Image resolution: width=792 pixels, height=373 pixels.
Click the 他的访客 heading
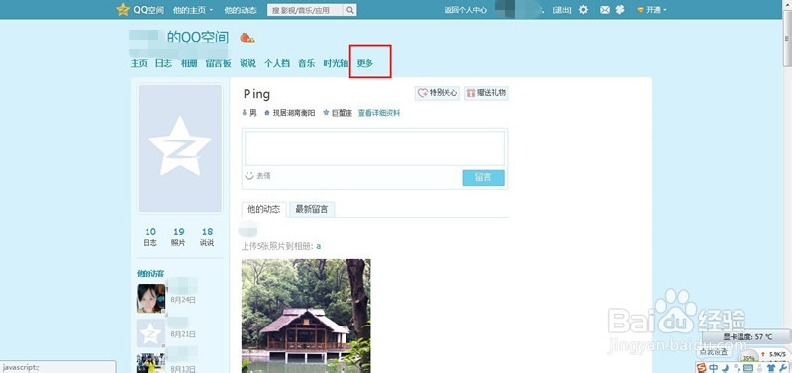(x=150, y=274)
